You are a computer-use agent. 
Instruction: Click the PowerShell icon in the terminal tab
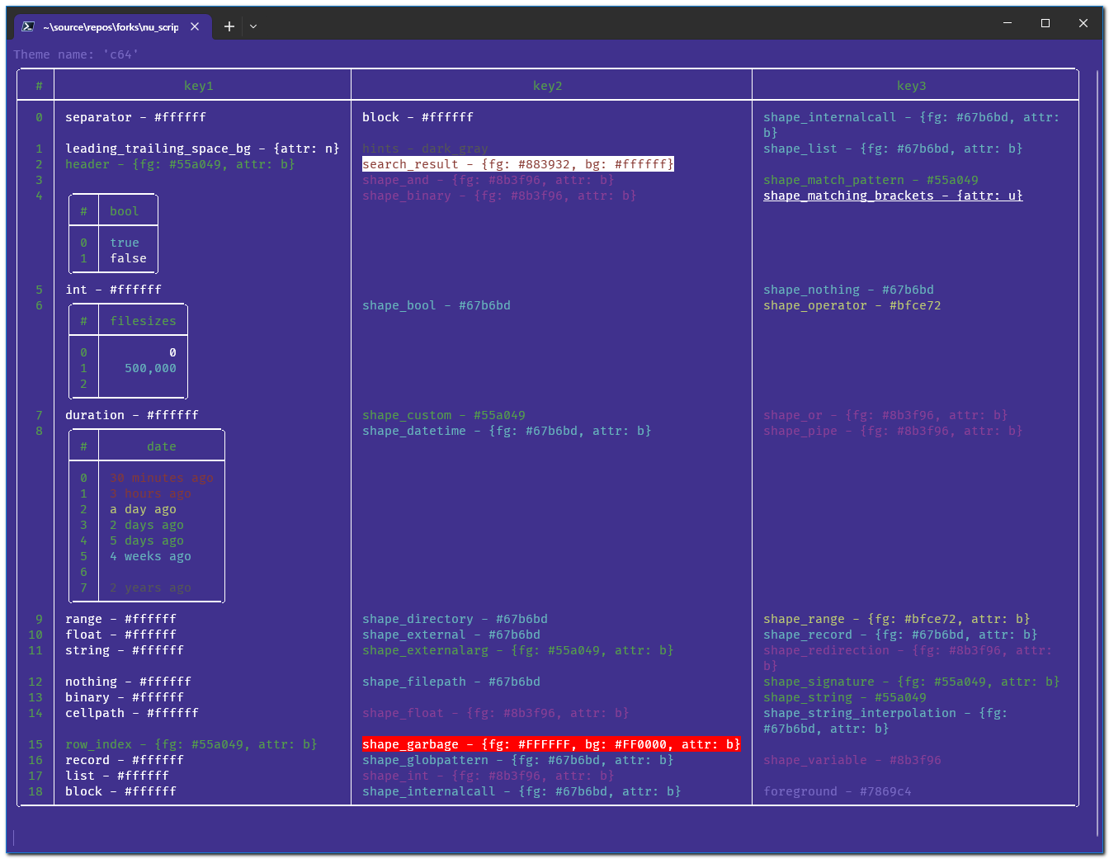click(x=28, y=26)
